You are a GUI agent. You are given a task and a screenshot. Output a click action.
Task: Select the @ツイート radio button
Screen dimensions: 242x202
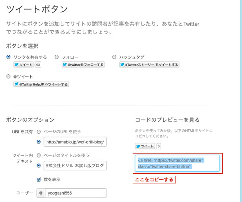pyautogui.click(x=8, y=76)
